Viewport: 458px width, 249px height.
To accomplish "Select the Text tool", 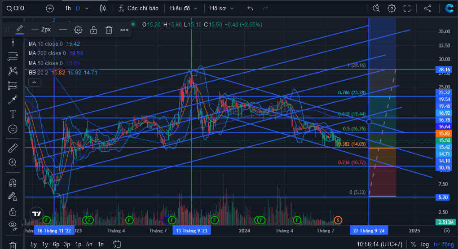I will click(13, 114).
